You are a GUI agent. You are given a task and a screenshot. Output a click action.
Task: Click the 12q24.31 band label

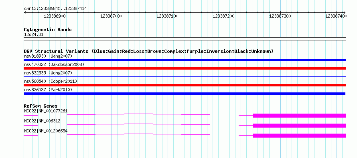click(34, 35)
